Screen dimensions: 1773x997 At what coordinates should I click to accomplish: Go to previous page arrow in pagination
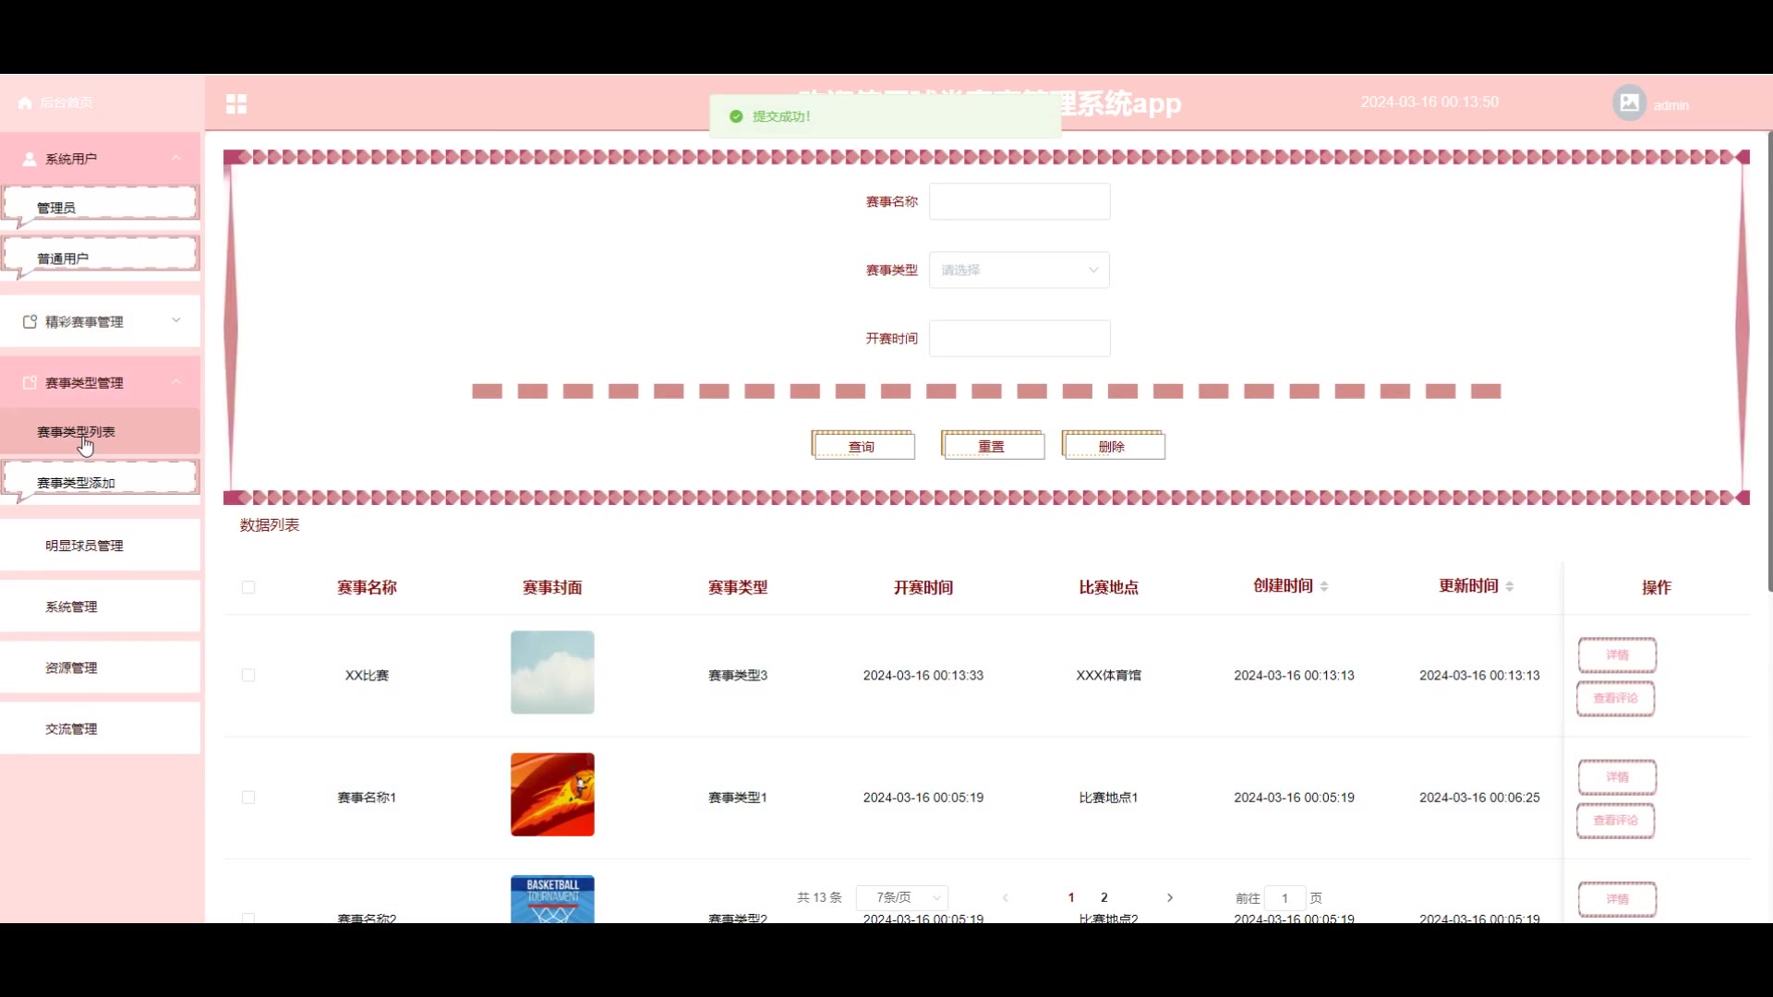pos(1006,897)
